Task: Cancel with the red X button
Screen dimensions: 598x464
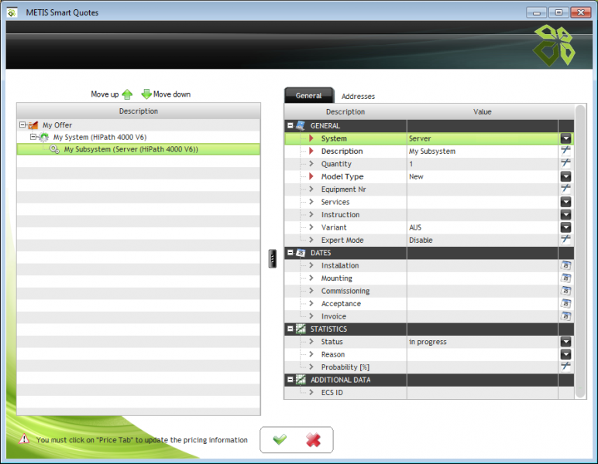Action: 313,439
